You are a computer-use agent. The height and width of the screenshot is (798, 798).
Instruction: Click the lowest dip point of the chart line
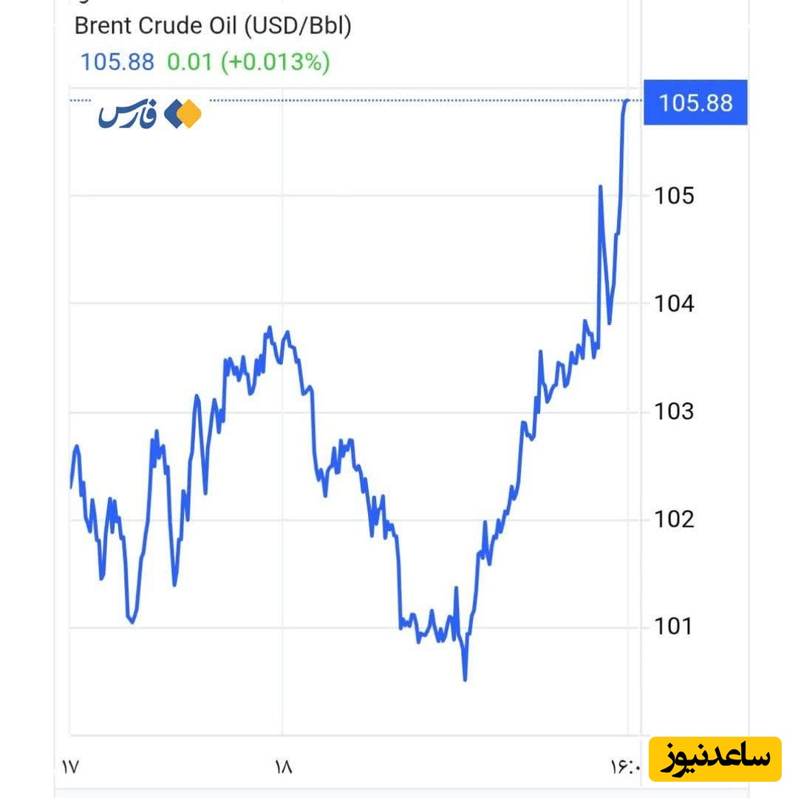pyautogui.click(x=465, y=678)
